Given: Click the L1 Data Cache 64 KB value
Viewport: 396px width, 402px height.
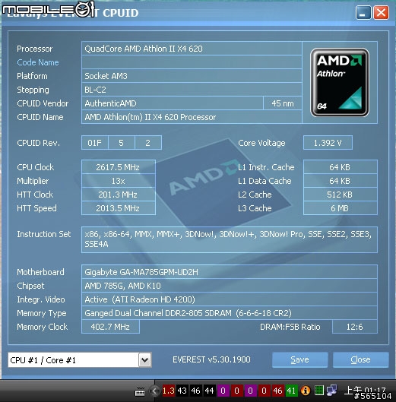Looking at the screenshot, I should coord(340,181).
